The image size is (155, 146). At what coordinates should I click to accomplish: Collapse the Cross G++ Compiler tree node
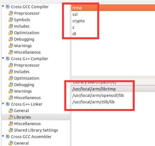click(x=3, y=58)
